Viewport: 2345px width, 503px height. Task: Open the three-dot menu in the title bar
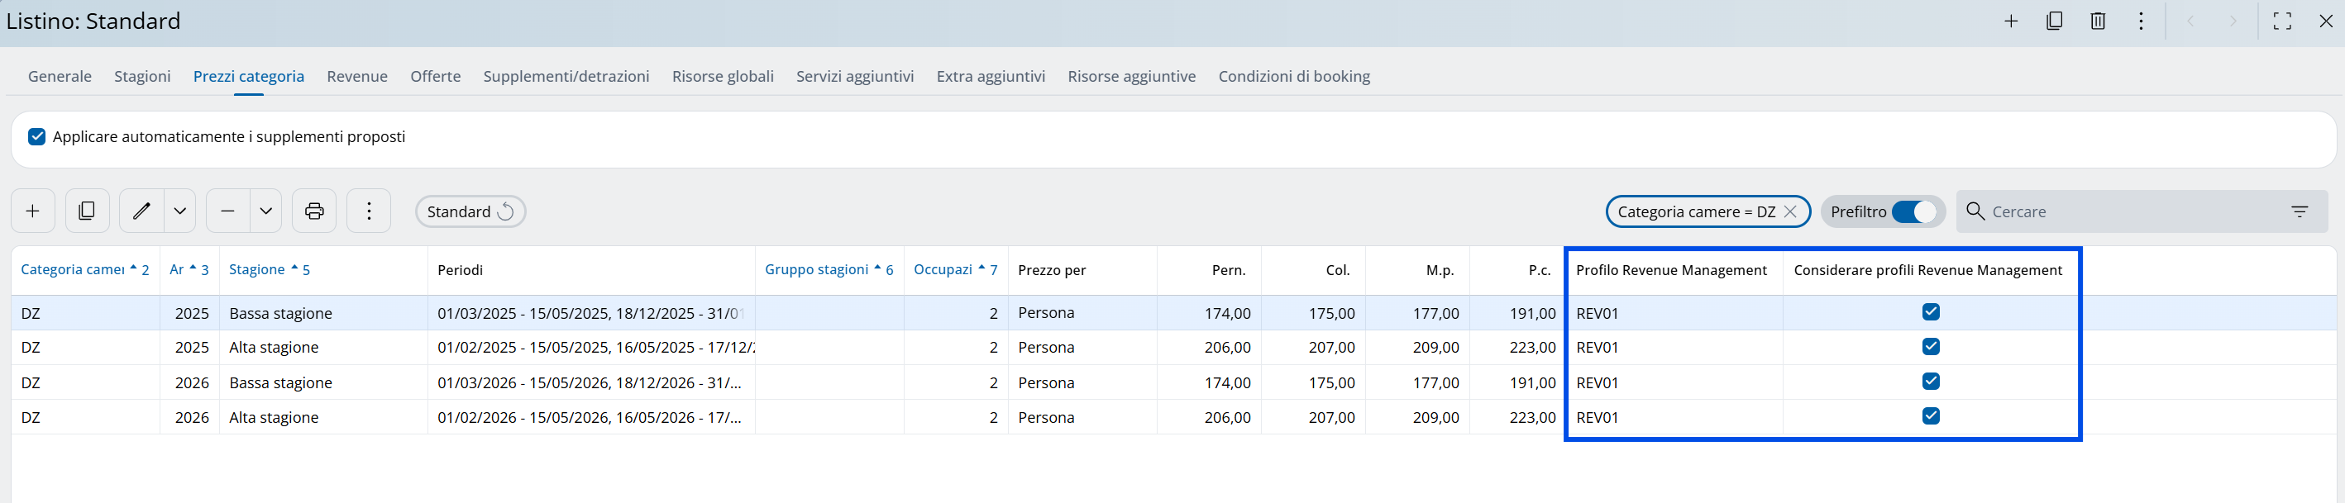click(x=2140, y=21)
